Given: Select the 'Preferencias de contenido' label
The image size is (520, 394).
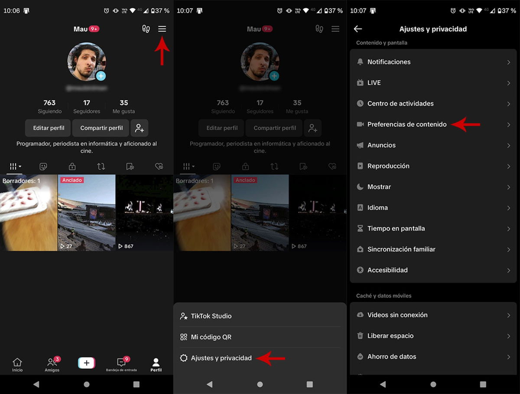Looking at the screenshot, I should [407, 125].
